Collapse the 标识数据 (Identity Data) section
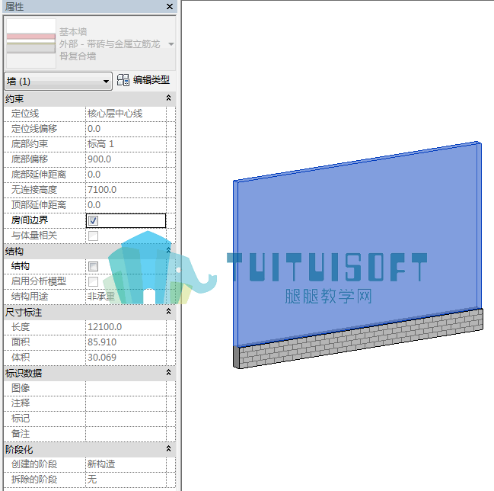 [x=168, y=373]
